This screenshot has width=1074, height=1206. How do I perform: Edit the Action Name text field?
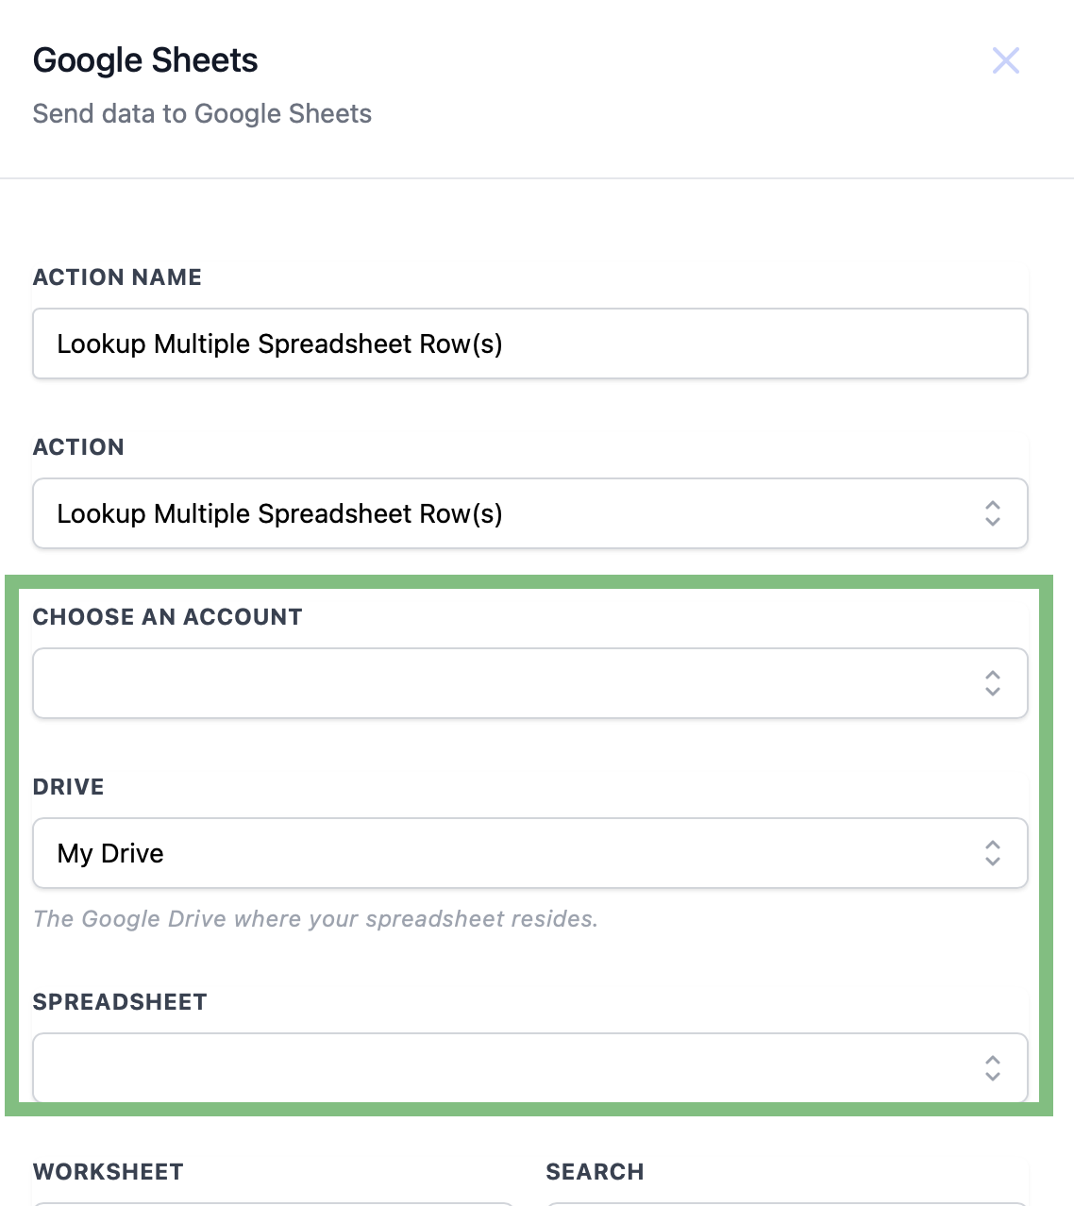coord(530,343)
